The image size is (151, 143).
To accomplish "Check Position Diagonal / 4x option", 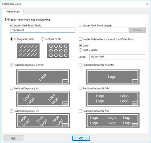I will point(11,88).
